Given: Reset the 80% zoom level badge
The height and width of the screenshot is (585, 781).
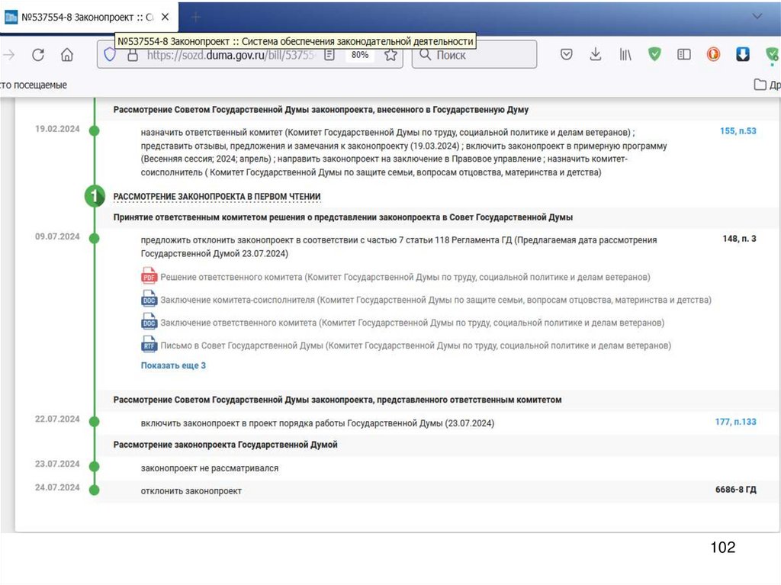Looking at the screenshot, I should 360,55.
